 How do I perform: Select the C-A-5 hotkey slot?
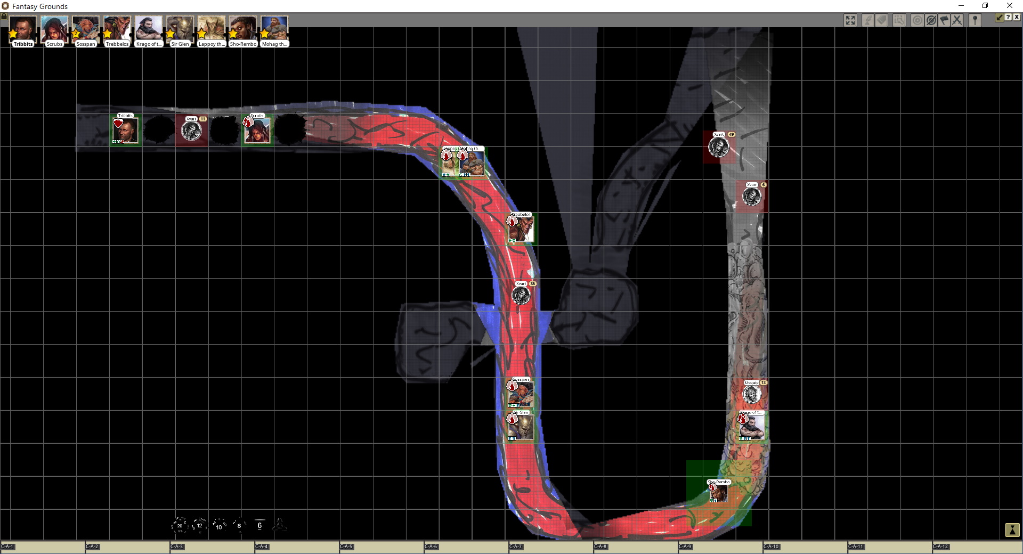tap(381, 547)
